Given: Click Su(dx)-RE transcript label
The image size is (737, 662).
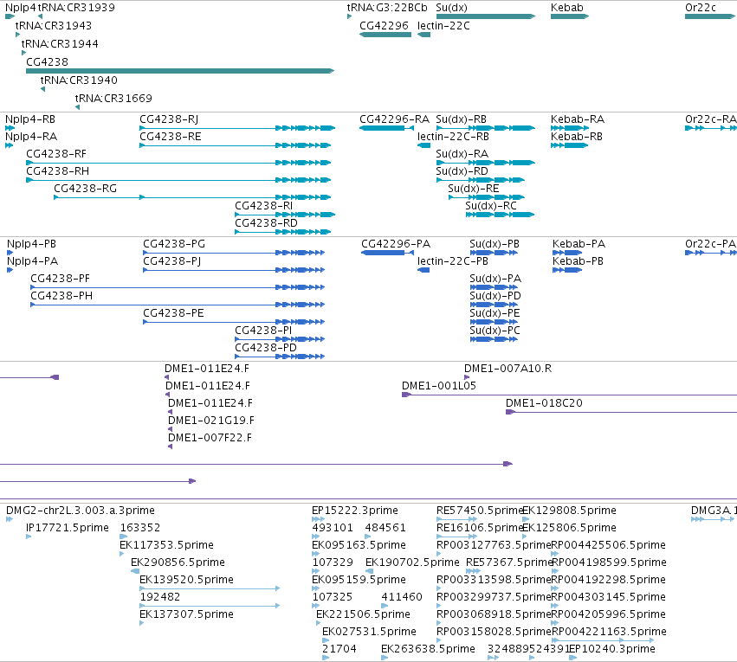Looking at the screenshot, I should [474, 189].
